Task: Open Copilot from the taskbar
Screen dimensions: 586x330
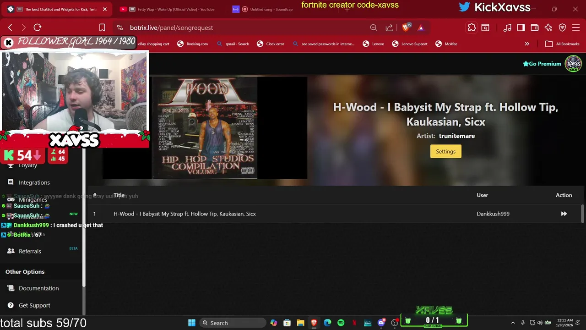Action: (x=273, y=323)
